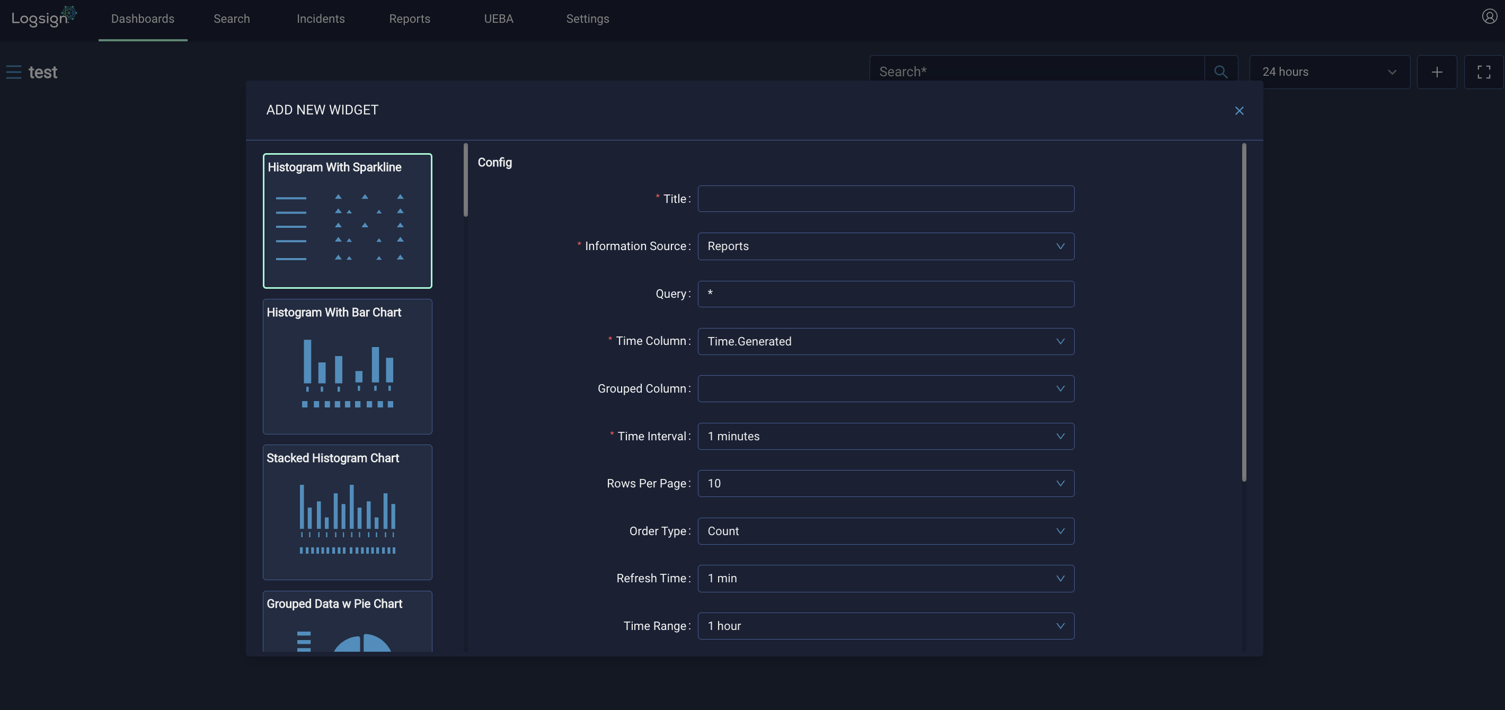Open the Settings tab
1505x710 pixels.
[587, 19]
